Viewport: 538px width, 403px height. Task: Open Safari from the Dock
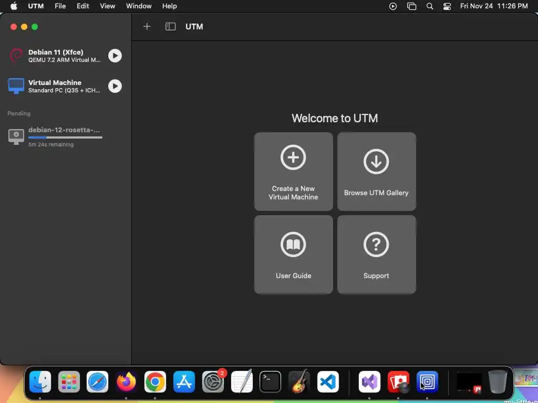97,381
